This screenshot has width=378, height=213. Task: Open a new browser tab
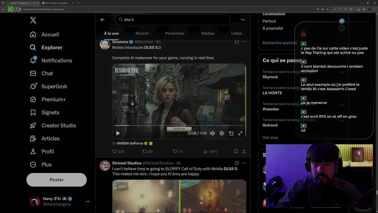[x=78, y=3]
